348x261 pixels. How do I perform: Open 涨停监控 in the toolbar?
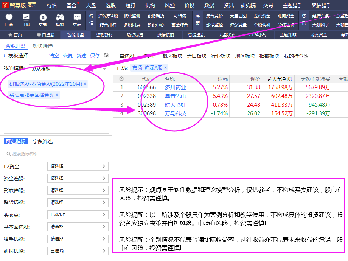coord(214,25)
